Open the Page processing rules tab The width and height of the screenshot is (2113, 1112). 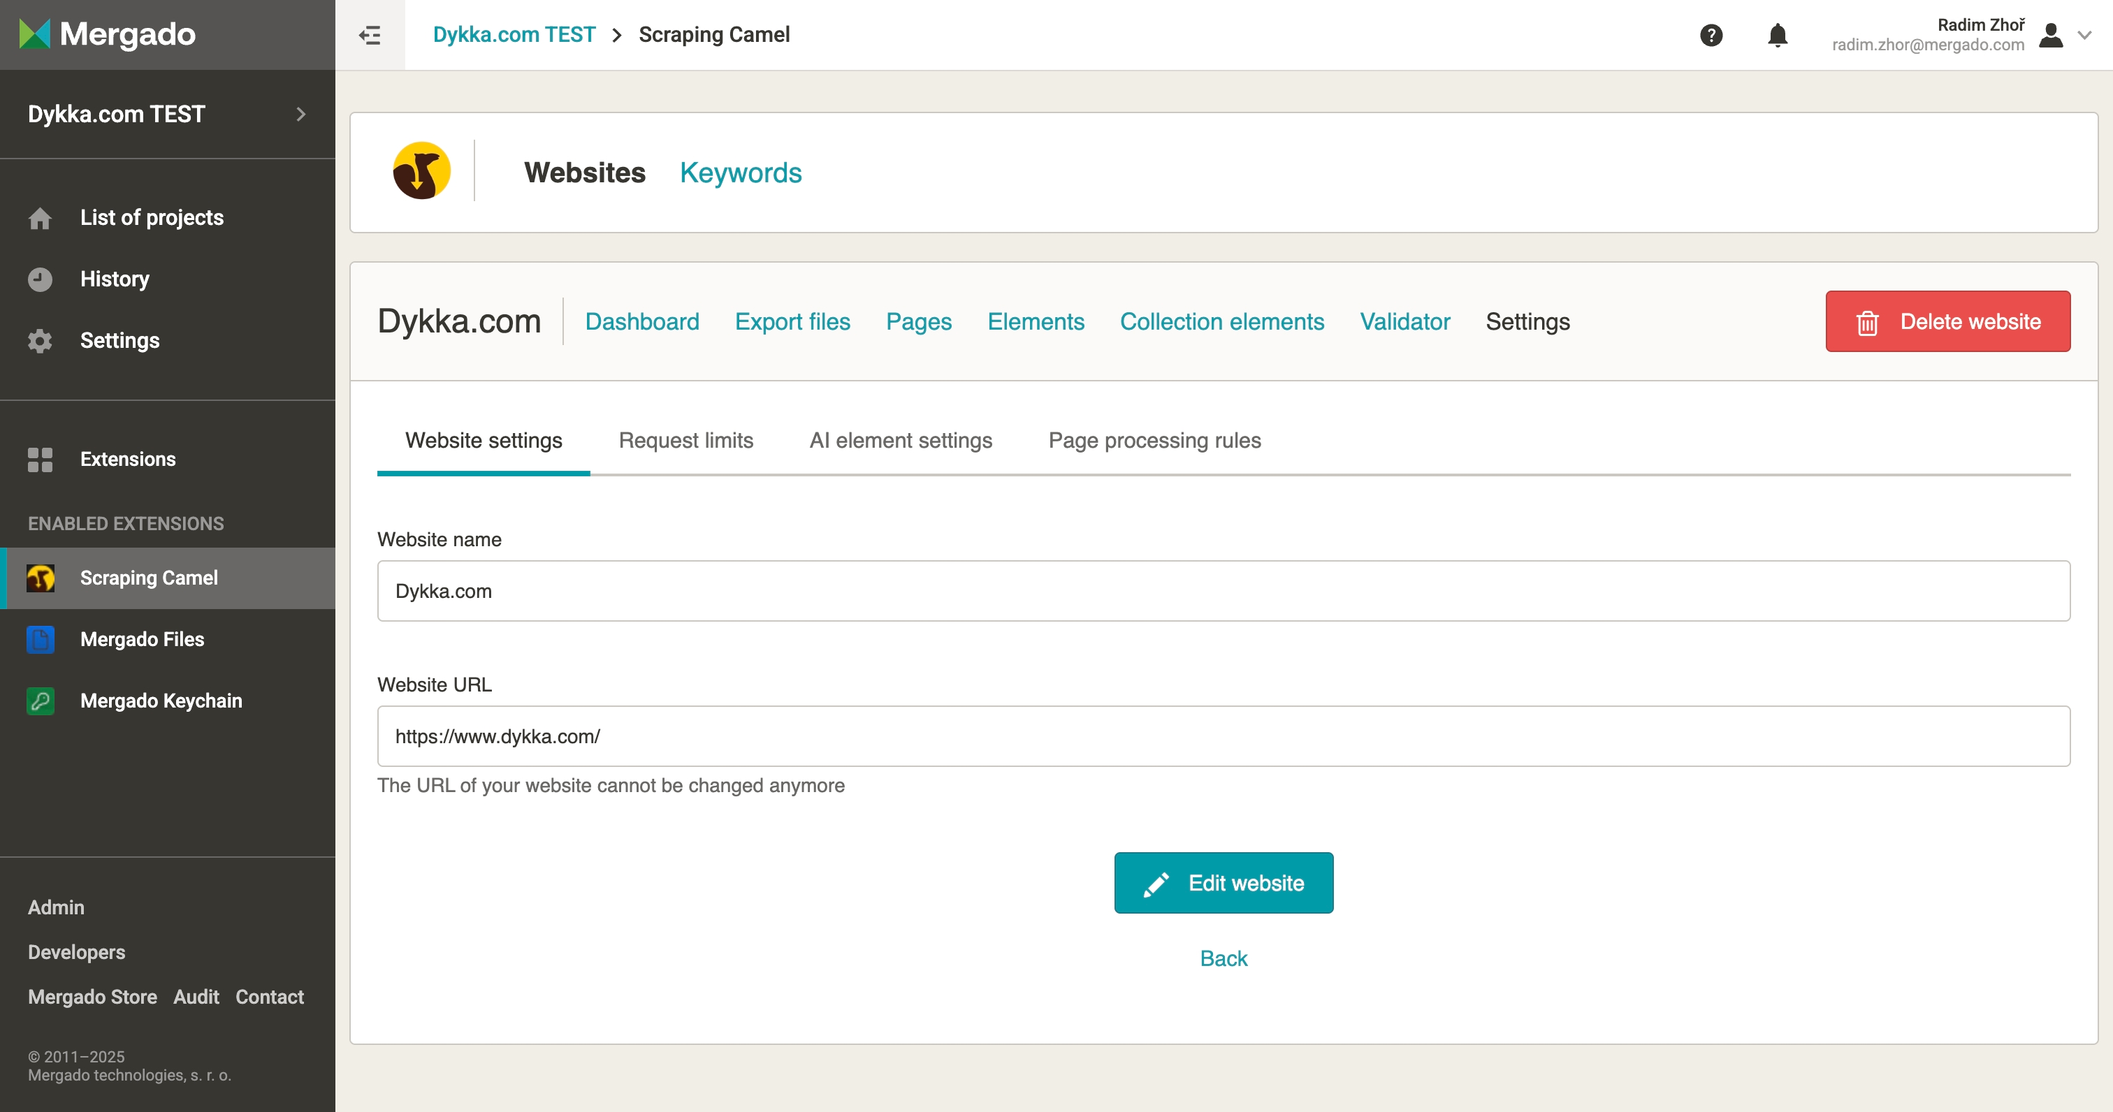pos(1154,440)
